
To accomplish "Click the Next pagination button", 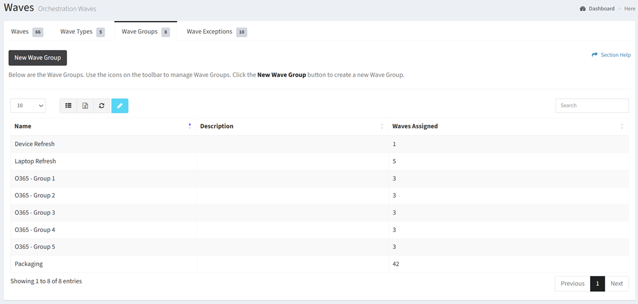I will [x=616, y=284].
